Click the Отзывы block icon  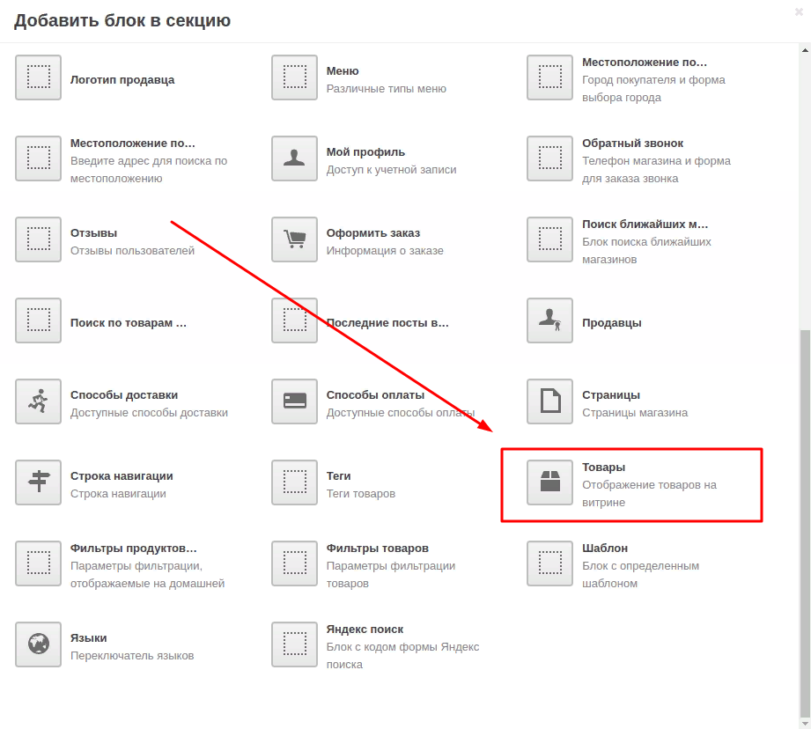click(38, 239)
